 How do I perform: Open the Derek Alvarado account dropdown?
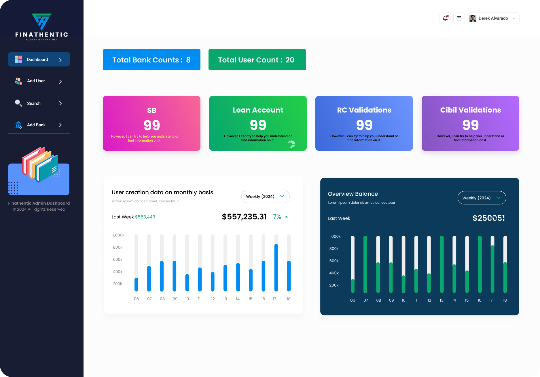[x=514, y=18]
